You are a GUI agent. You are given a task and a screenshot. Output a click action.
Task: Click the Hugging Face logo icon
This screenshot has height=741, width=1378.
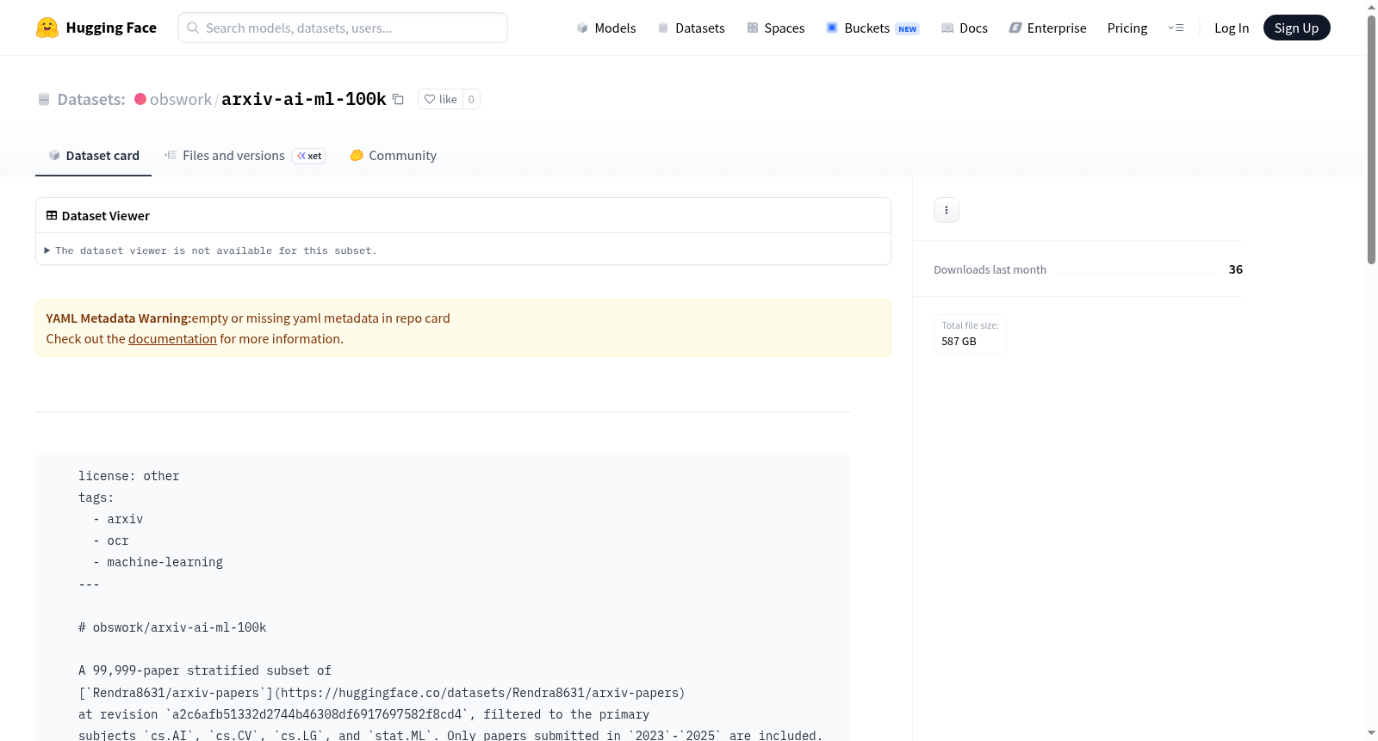click(47, 28)
